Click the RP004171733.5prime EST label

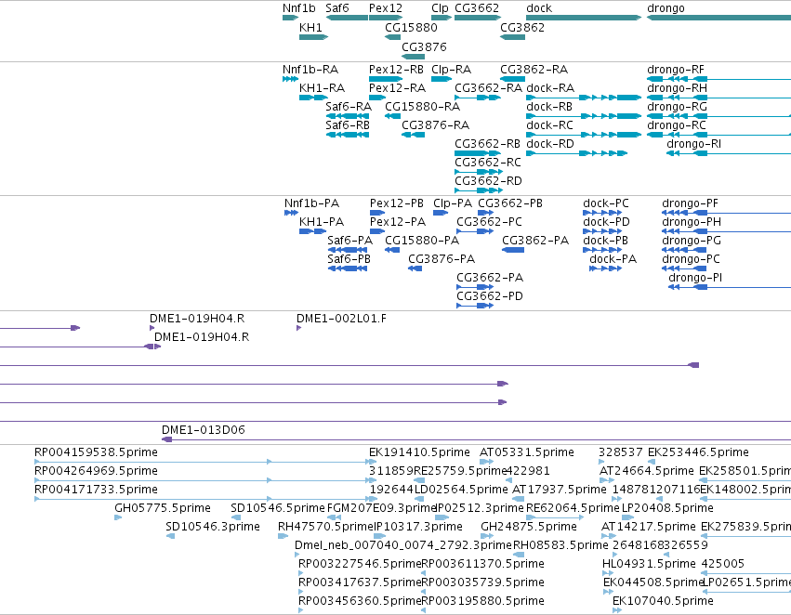click(x=96, y=490)
